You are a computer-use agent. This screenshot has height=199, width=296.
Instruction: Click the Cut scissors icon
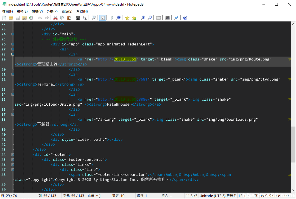55,18
